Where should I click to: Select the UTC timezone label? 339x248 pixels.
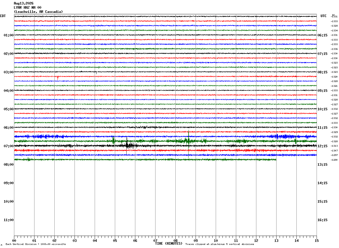pos(324,16)
